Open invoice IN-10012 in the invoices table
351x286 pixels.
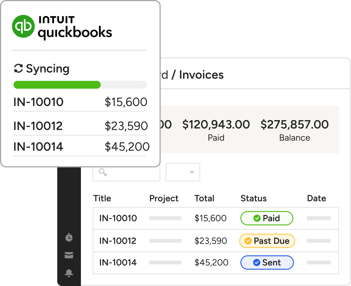click(x=118, y=241)
